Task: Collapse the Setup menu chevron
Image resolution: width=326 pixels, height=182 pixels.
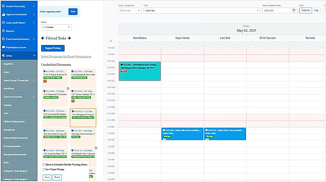Action: (34, 55)
